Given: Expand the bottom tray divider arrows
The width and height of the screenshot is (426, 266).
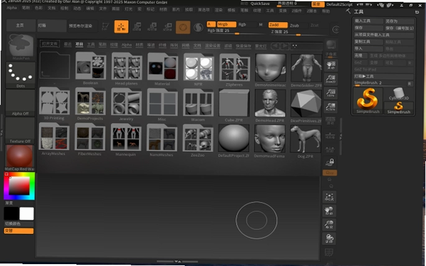Looking at the screenshot, I should pyautogui.click(x=178, y=262).
